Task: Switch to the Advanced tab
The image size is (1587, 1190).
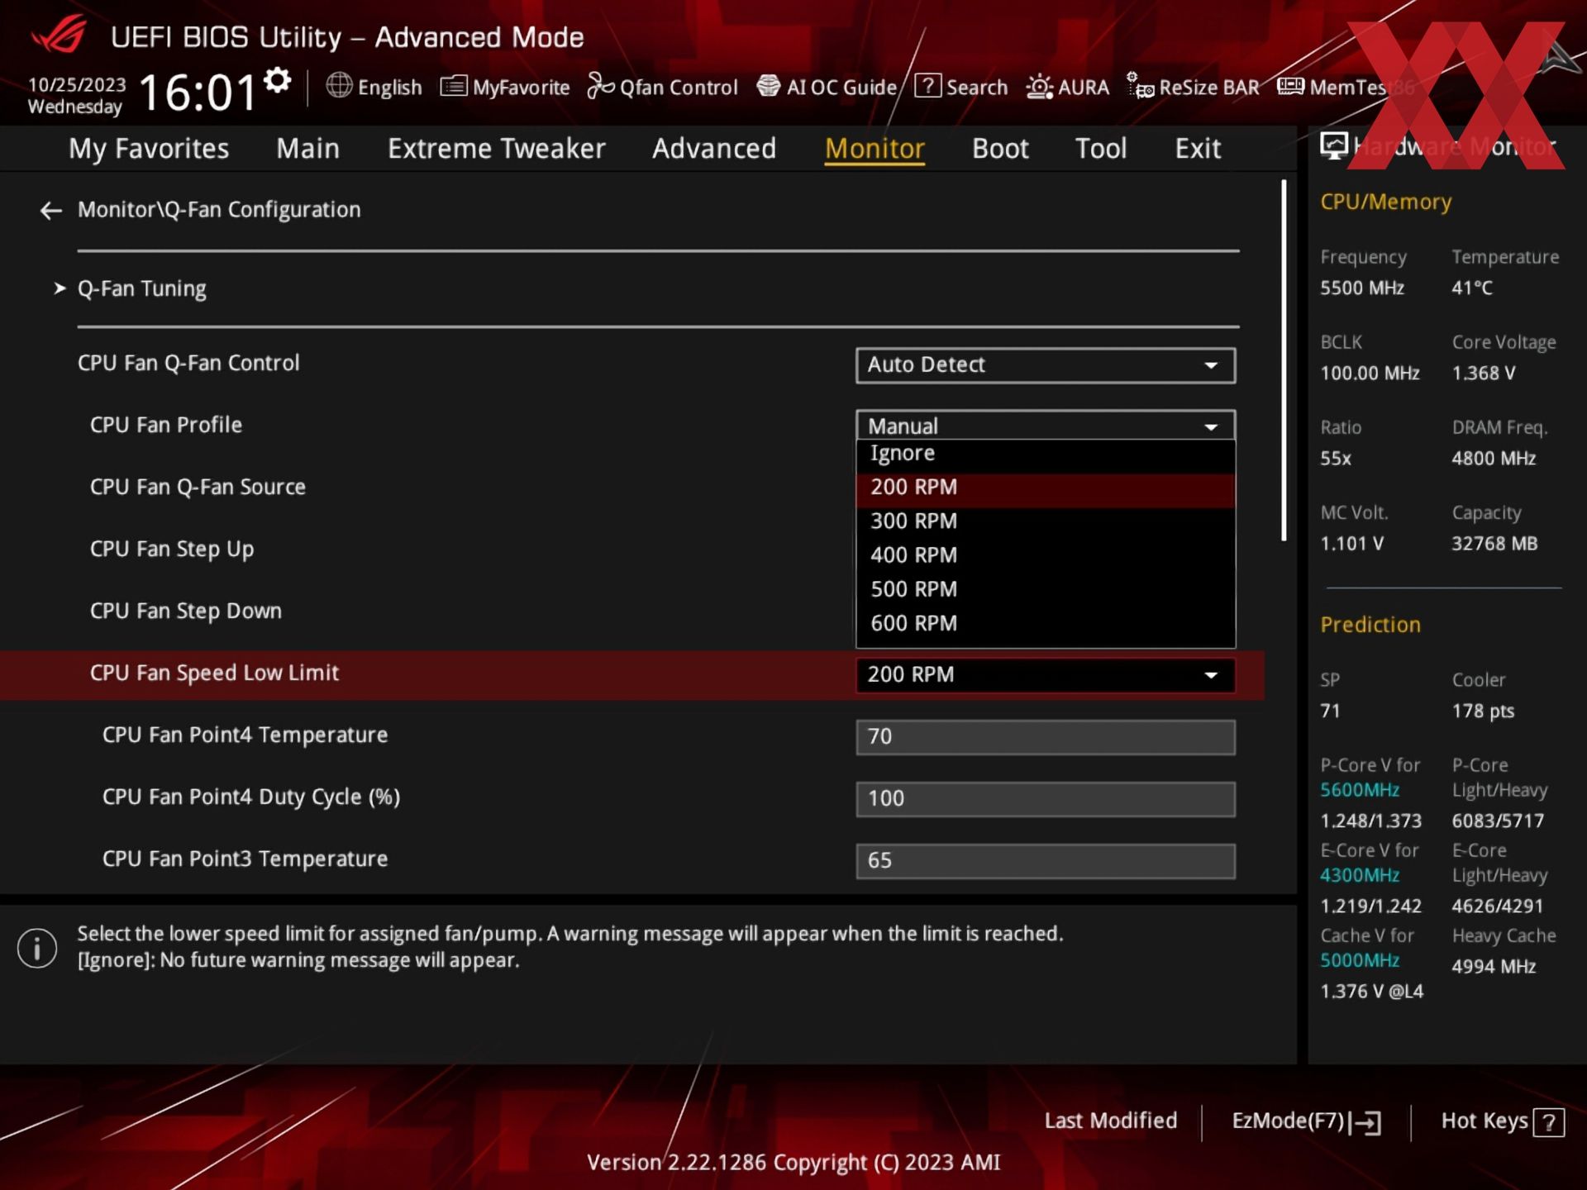Action: tap(714, 149)
